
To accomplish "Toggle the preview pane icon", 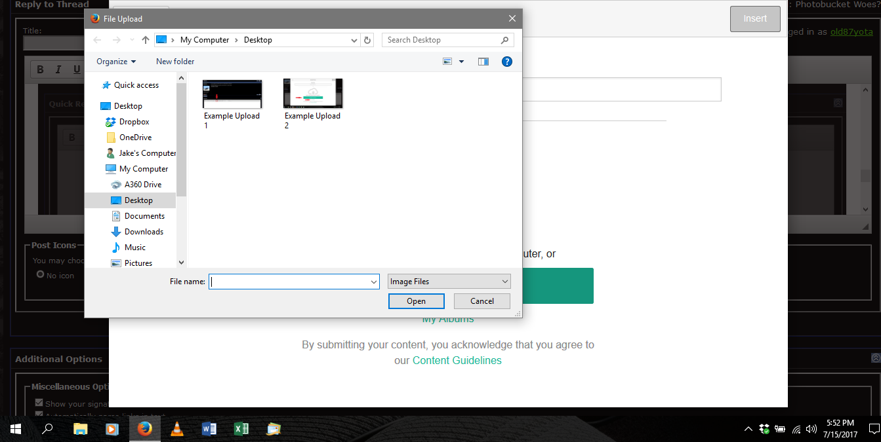I will (x=483, y=62).
